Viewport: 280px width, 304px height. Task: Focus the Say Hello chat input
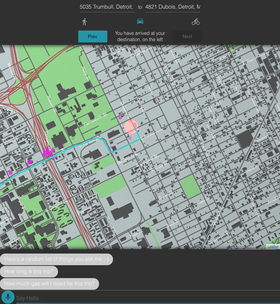click(x=148, y=298)
